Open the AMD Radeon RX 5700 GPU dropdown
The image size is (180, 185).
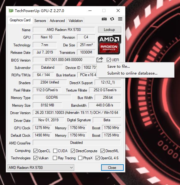(x=41, y=168)
